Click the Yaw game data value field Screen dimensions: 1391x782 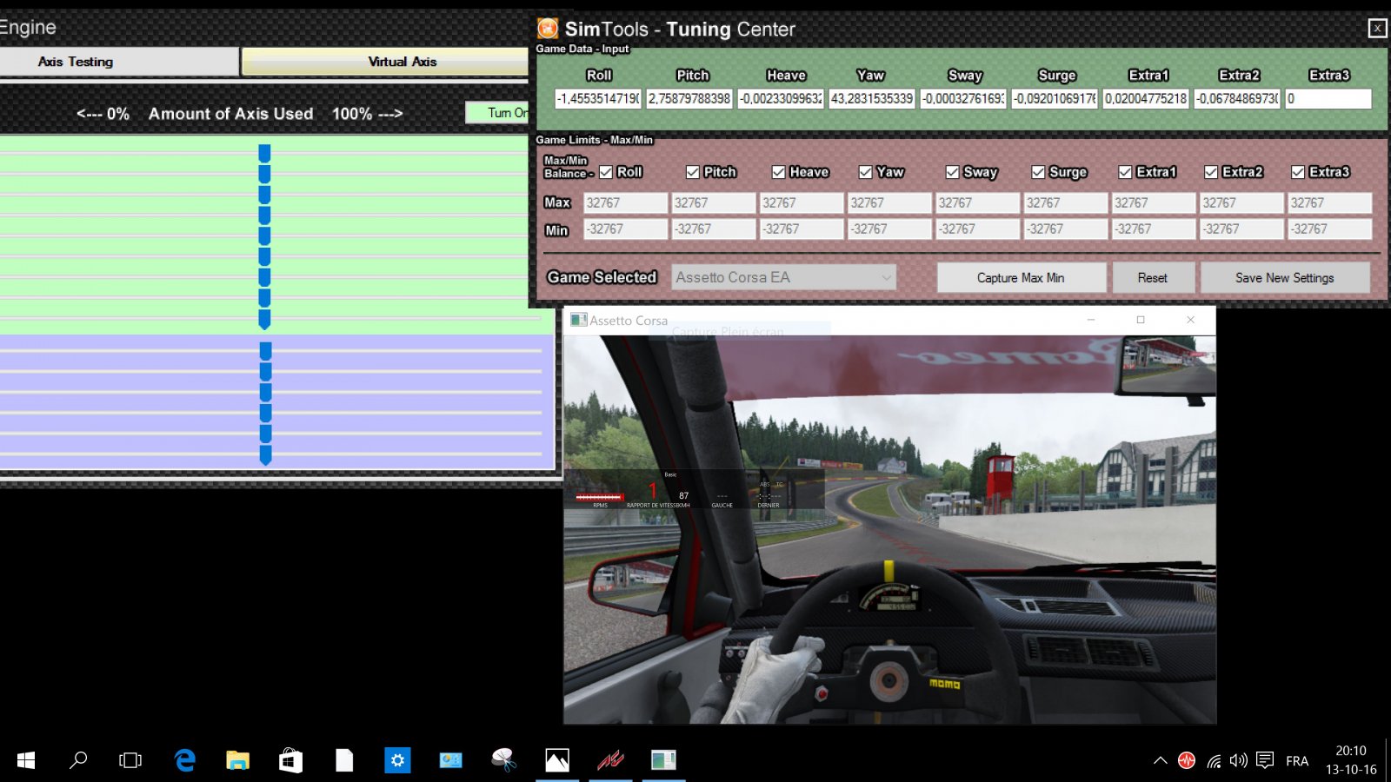click(x=872, y=98)
